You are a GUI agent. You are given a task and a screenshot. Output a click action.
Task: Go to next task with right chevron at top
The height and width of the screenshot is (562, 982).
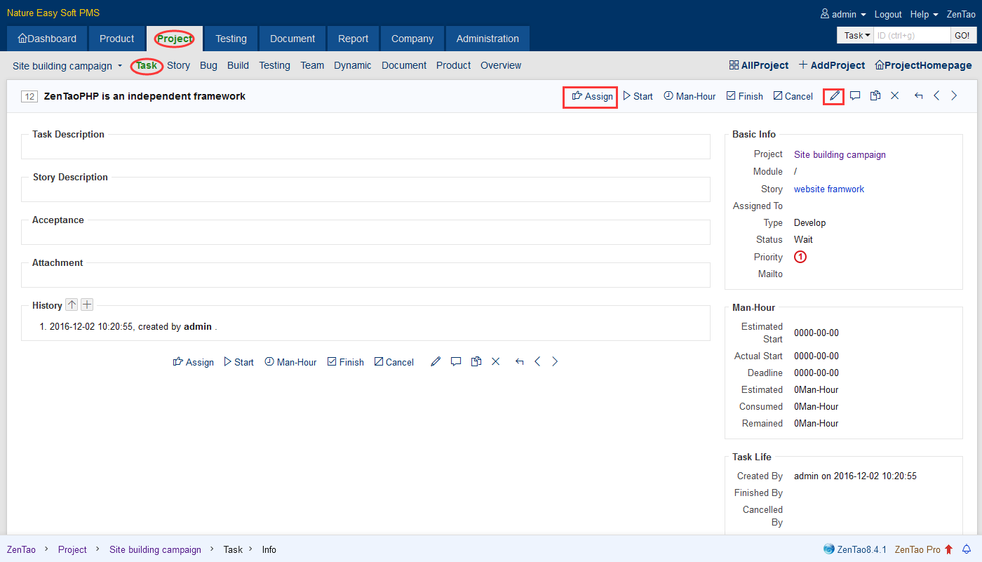tap(954, 96)
